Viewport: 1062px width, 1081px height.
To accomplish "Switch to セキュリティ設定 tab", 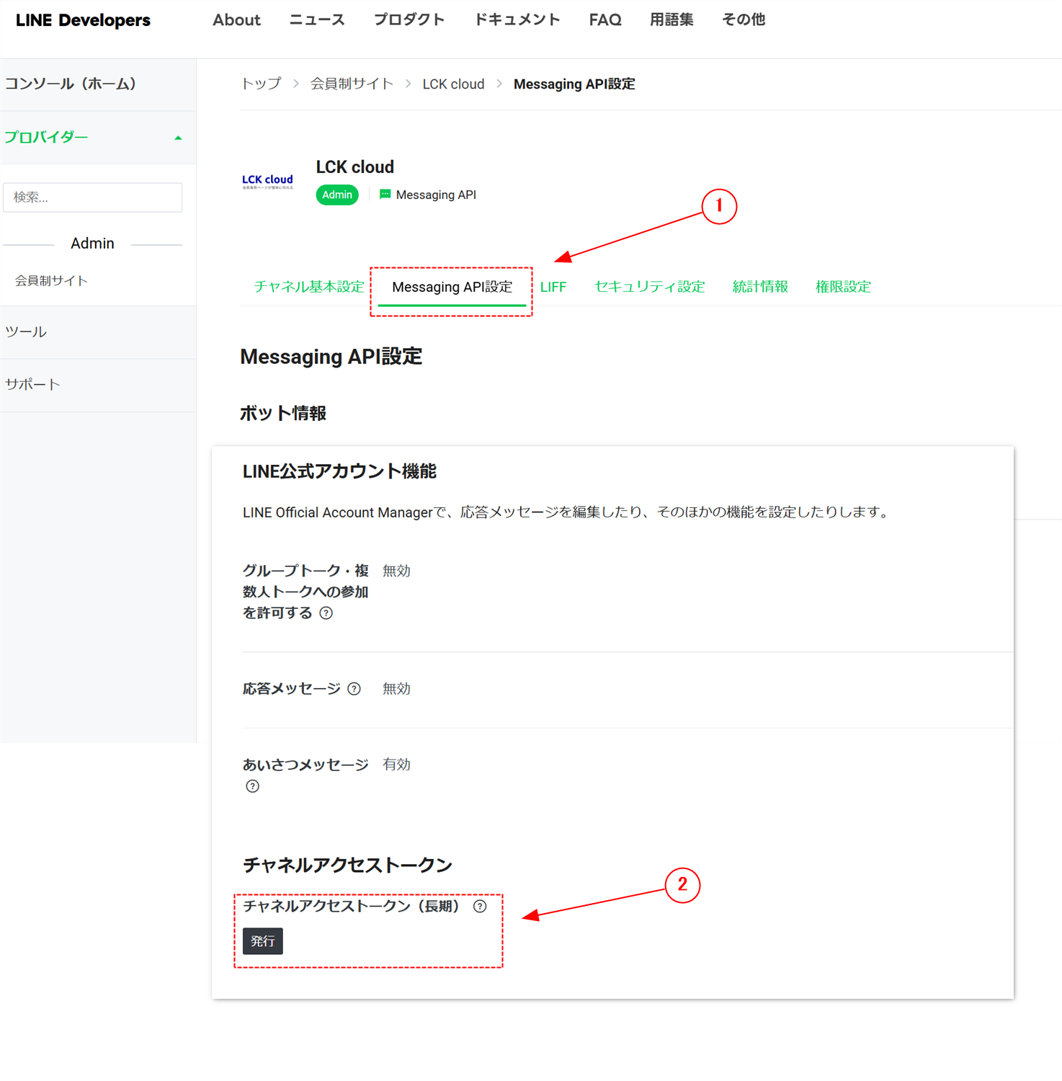I will coord(649,287).
